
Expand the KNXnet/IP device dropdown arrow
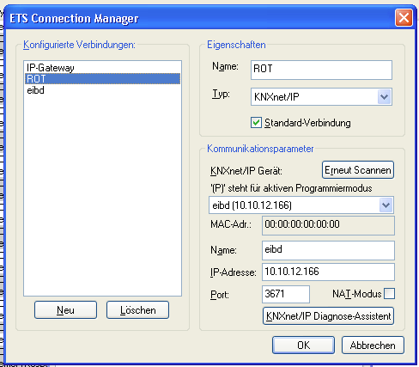click(x=386, y=205)
